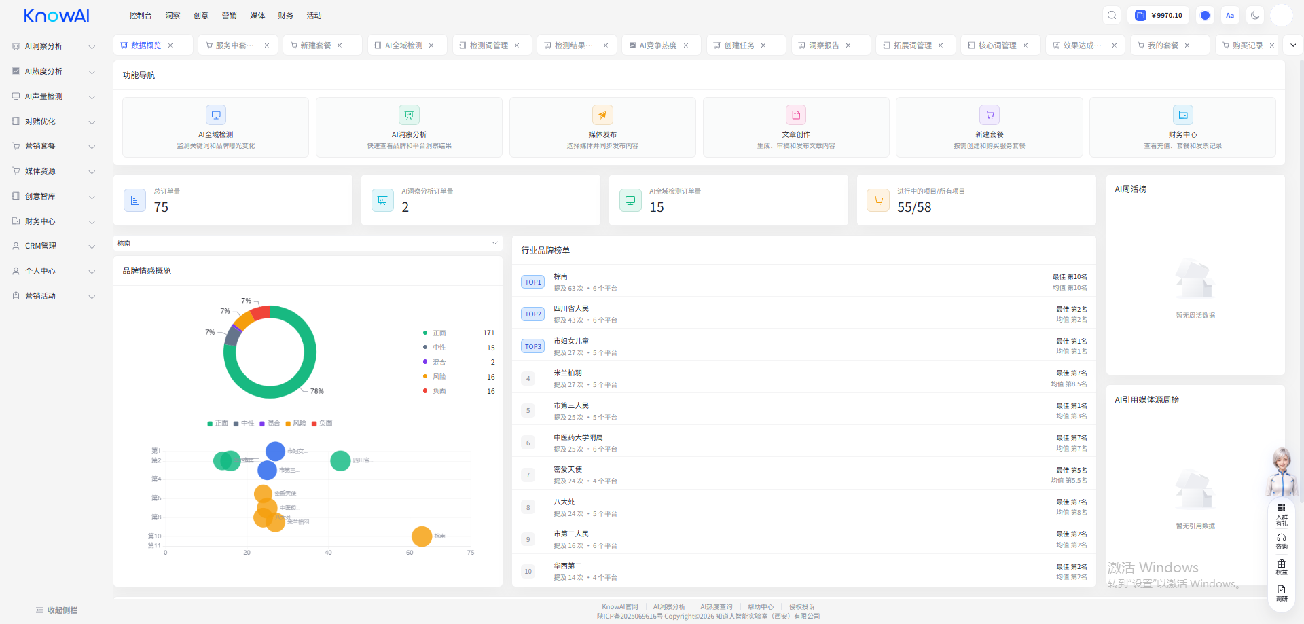1304x624 pixels.
Task: Click the 进行中的项目 cart stat icon
Action: [878, 200]
